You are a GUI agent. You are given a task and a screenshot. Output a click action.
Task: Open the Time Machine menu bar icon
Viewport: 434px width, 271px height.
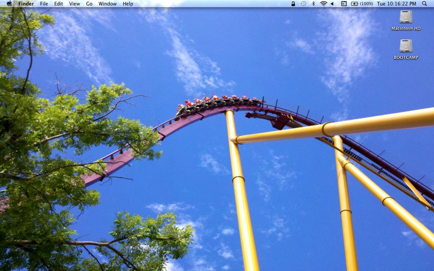click(303, 4)
